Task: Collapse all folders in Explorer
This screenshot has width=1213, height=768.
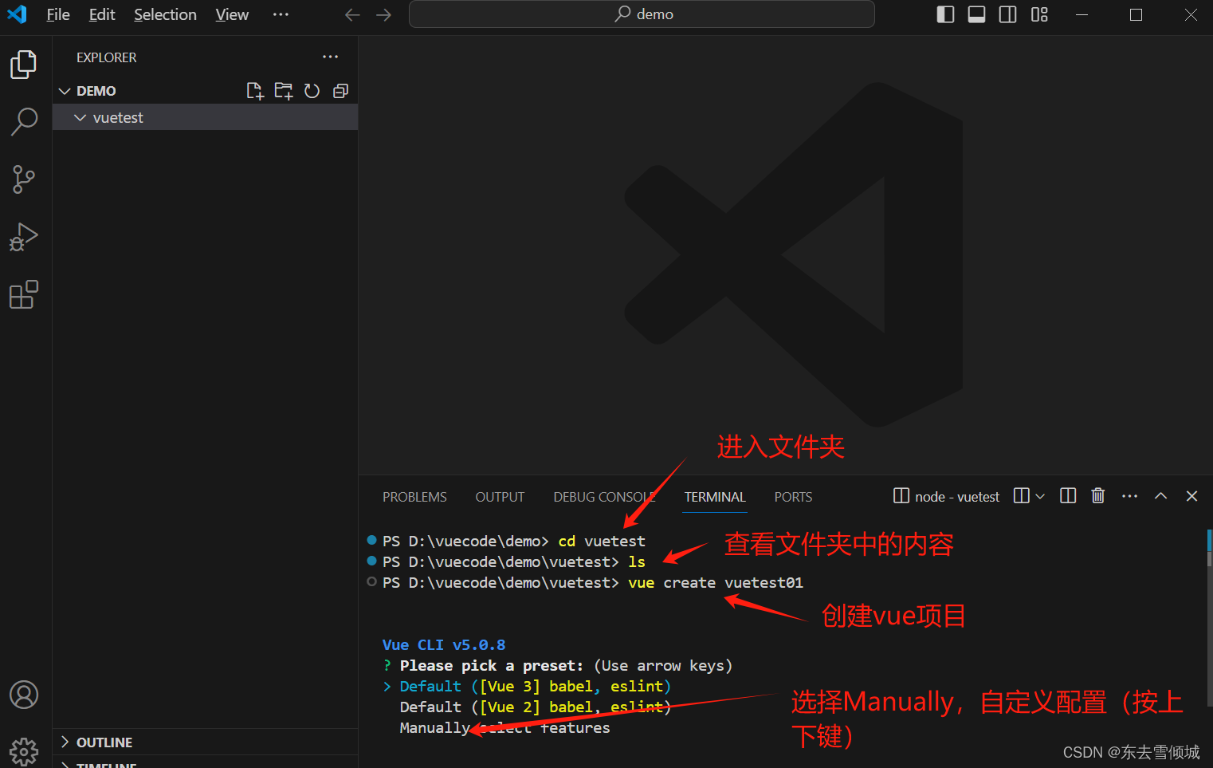Action: 340,91
